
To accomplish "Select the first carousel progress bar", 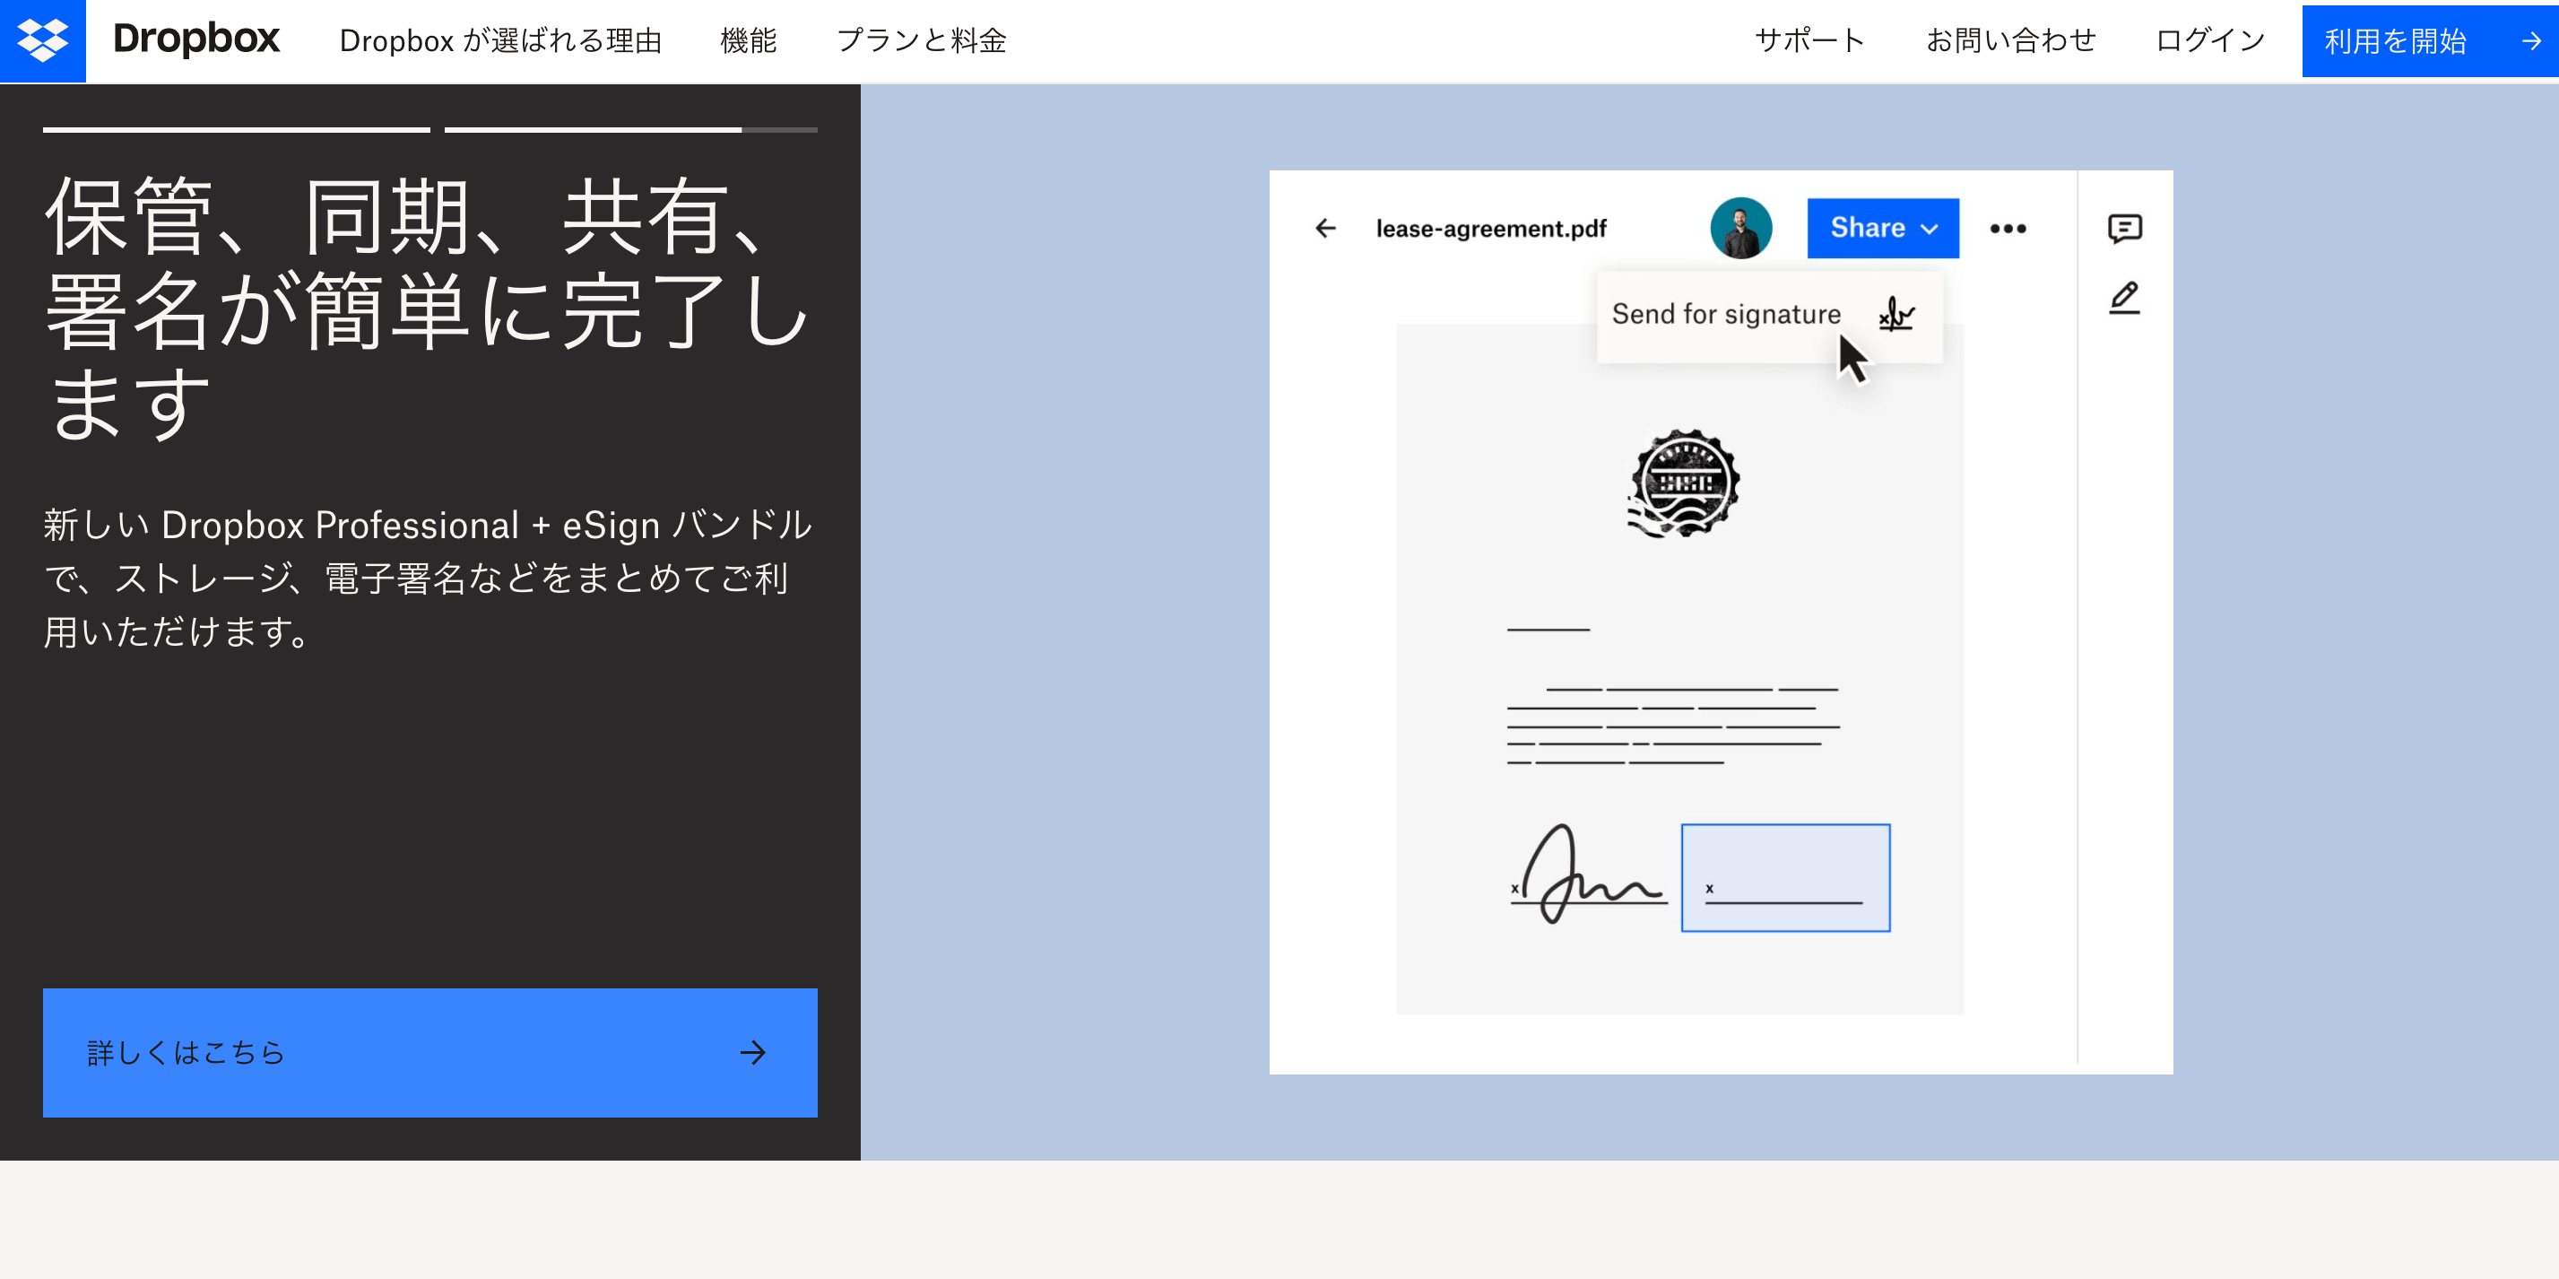I will click(x=237, y=129).
